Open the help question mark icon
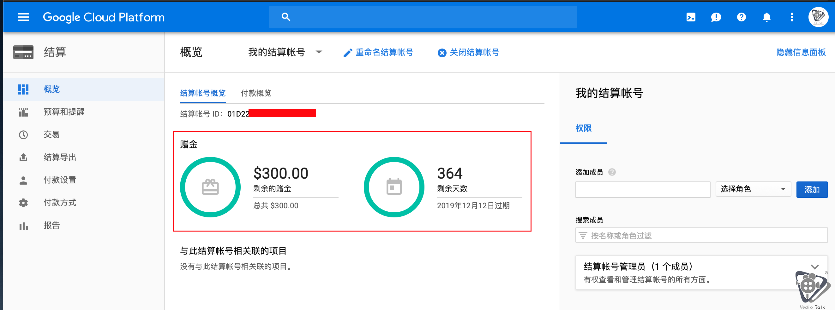 pos(741,17)
